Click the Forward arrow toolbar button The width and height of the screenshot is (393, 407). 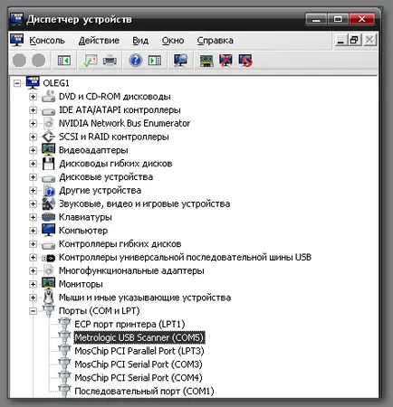39,61
